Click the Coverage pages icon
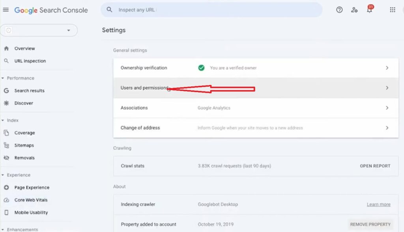 6,133
